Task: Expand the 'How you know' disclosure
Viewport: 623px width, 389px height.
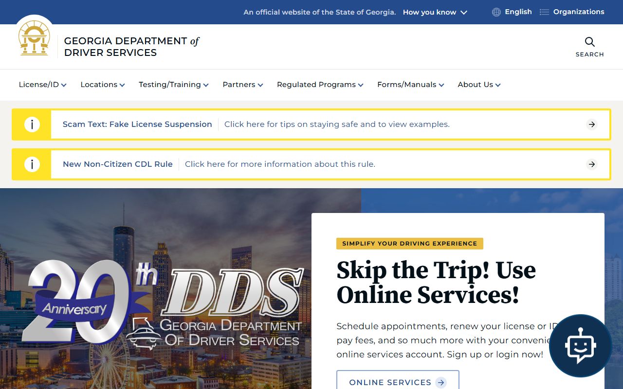Action: click(435, 12)
